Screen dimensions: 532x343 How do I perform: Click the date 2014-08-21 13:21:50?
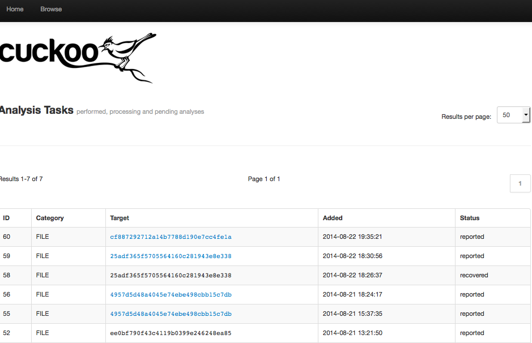(352, 333)
